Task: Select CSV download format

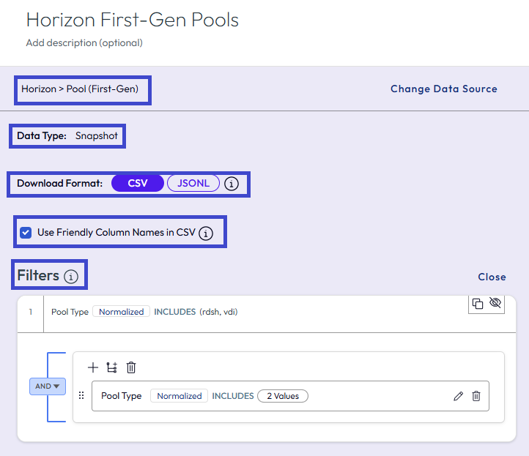Action: tap(138, 183)
